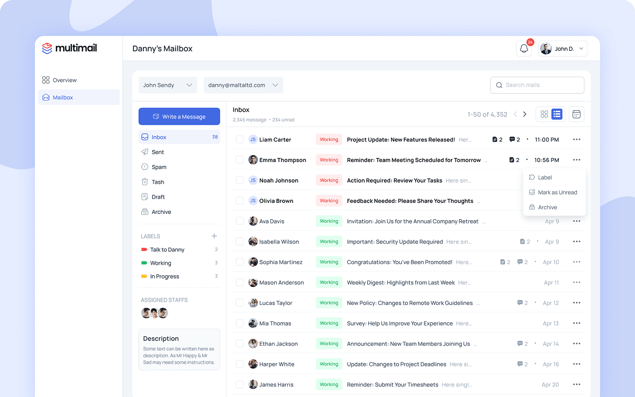Select the Archive folder in sidebar
Screen dimensions: 635x397
160,212
